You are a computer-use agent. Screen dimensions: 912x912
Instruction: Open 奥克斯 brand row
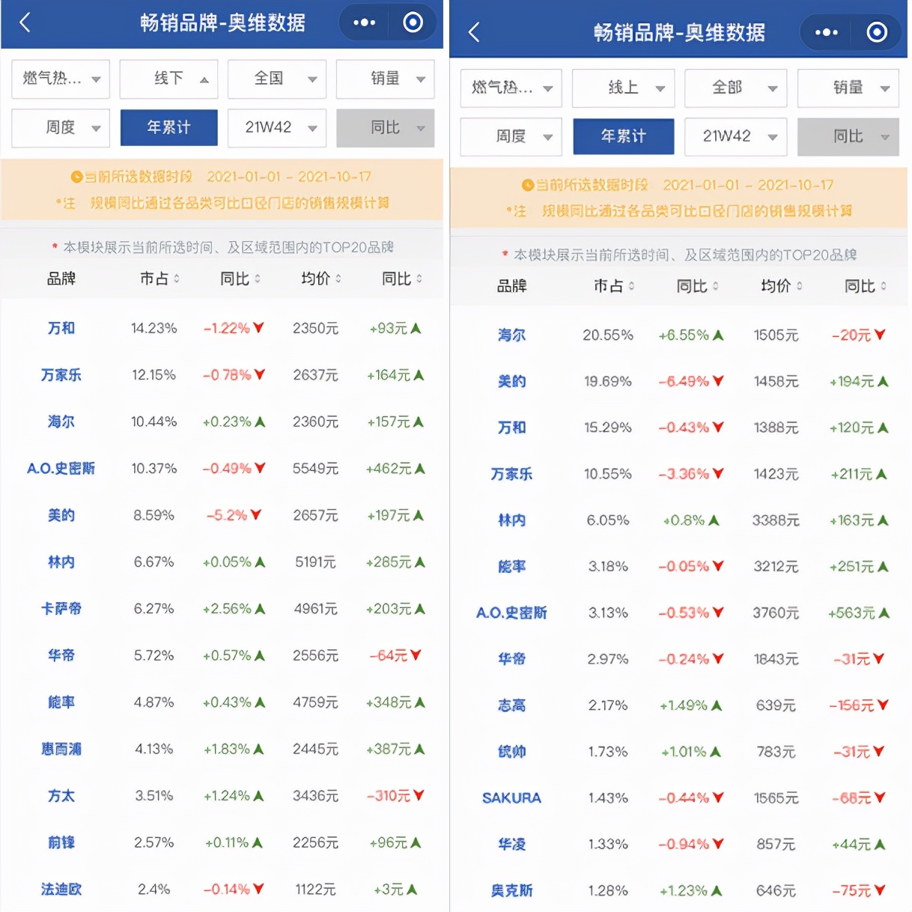point(512,891)
